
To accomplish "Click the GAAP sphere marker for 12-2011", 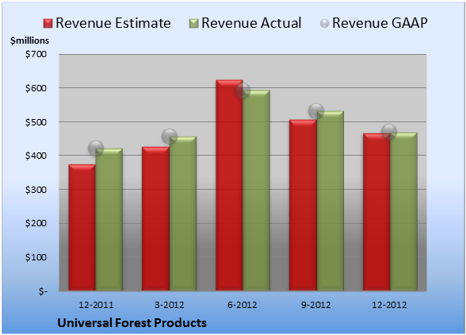I will 96,148.
